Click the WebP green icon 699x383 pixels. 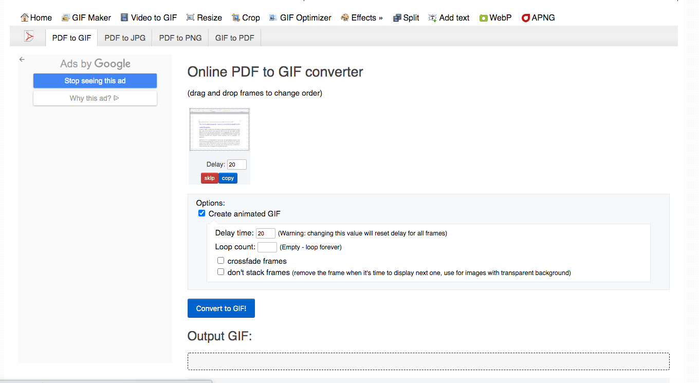click(483, 18)
